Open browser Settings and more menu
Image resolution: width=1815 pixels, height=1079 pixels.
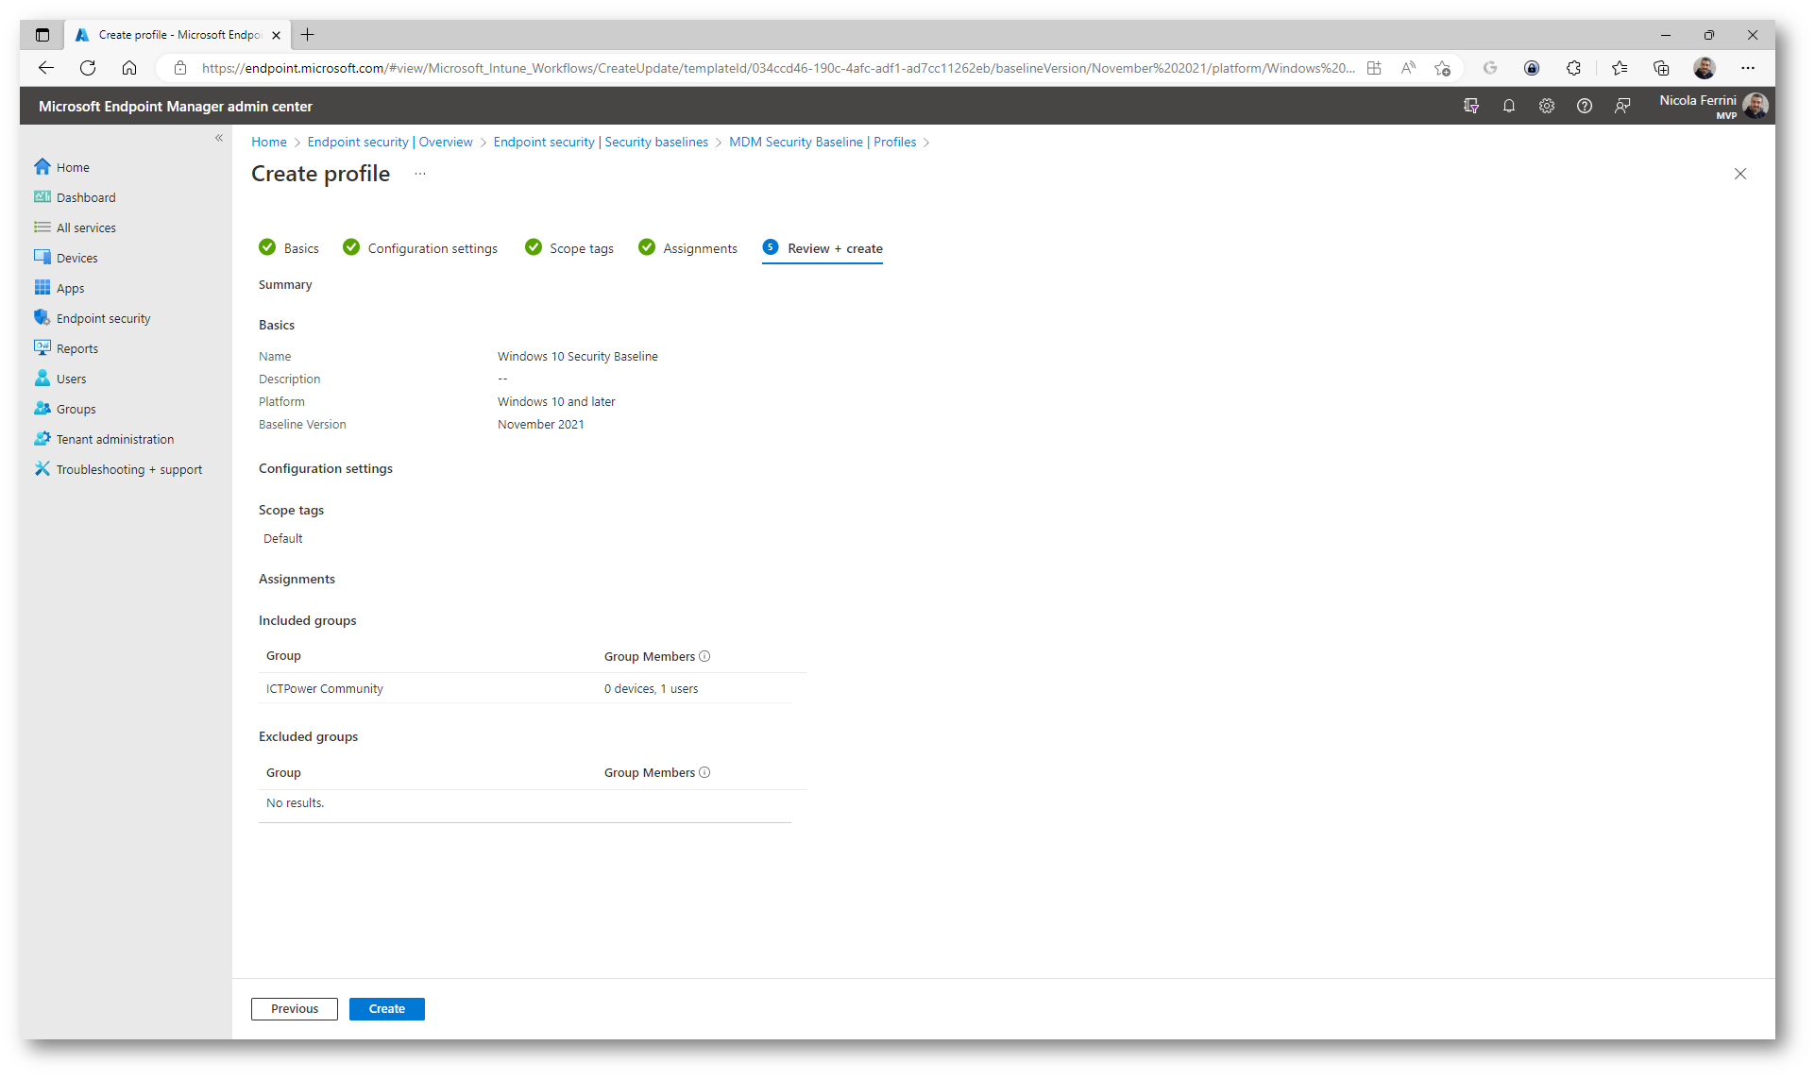pyautogui.click(x=1748, y=68)
